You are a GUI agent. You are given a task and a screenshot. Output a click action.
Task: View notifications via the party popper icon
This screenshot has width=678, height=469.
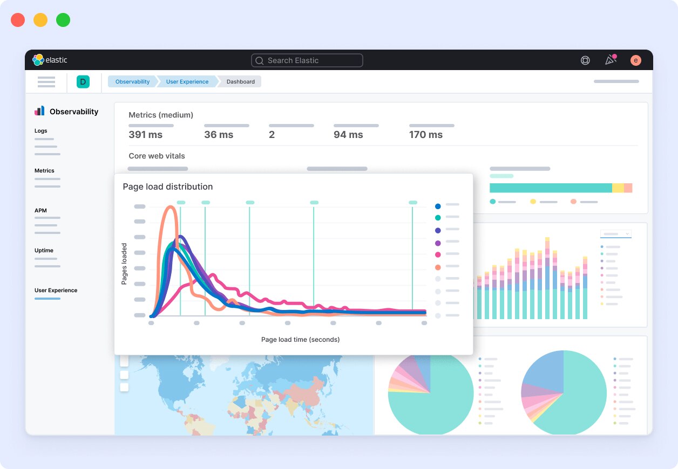tap(610, 60)
